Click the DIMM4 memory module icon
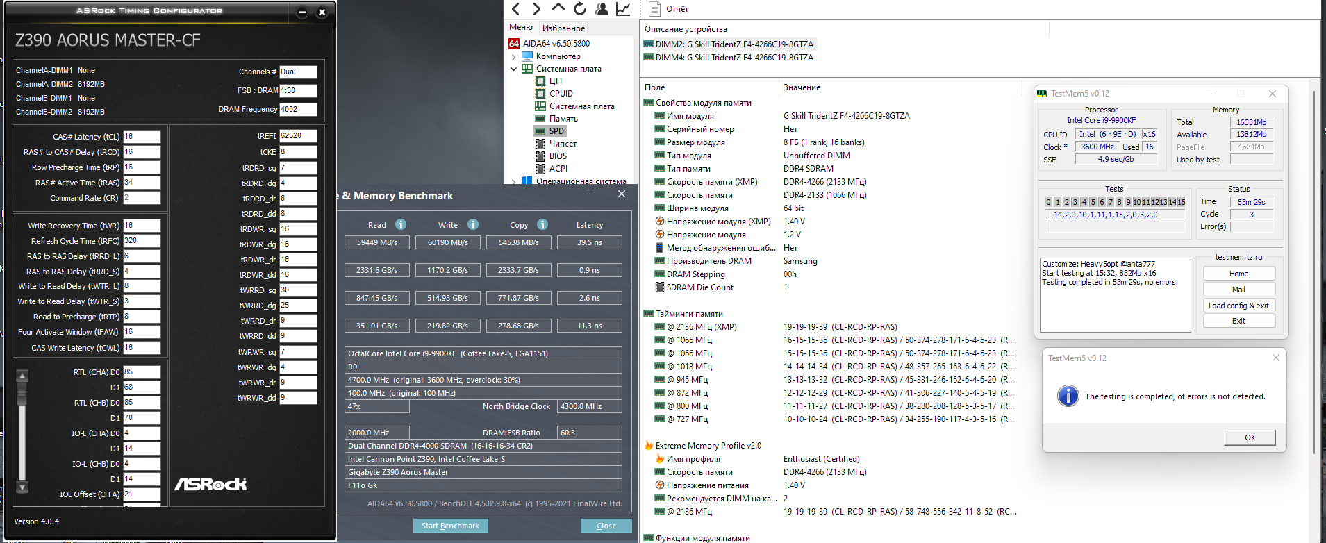The width and height of the screenshot is (1326, 543). [x=649, y=58]
